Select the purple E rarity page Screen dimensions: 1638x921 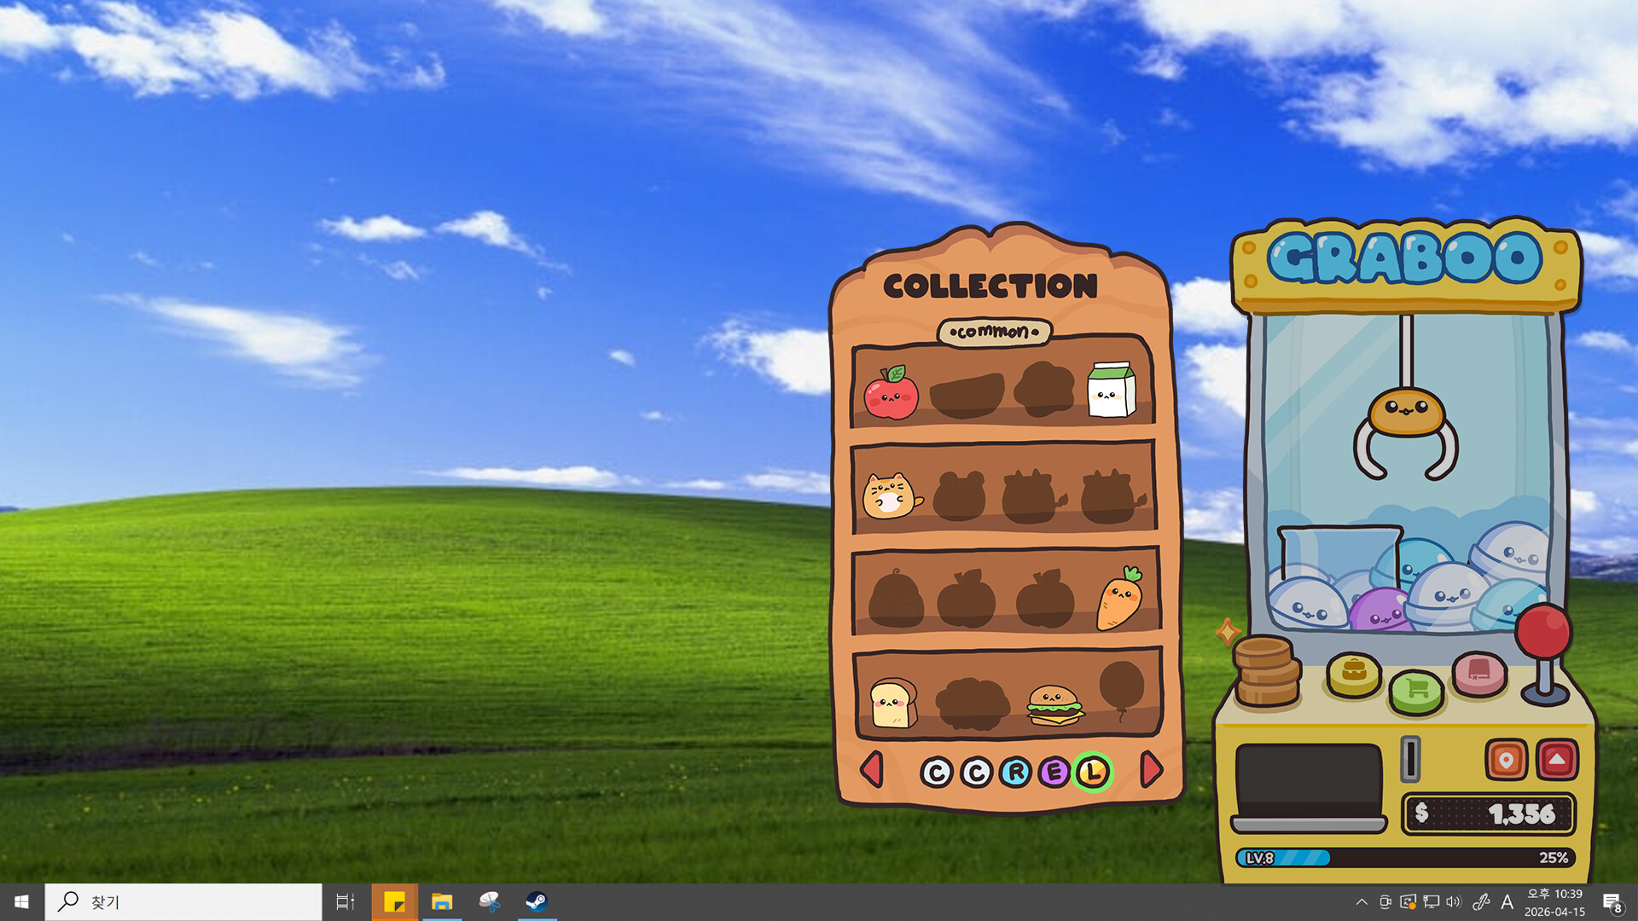coord(1054,773)
